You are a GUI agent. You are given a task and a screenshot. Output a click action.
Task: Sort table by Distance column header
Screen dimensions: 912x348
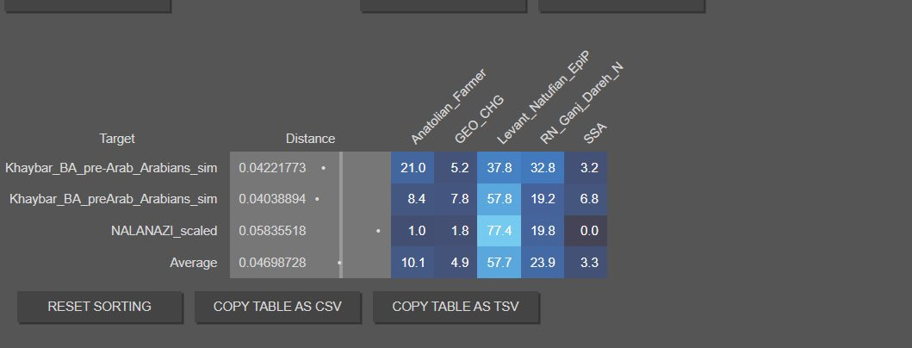[310, 138]
